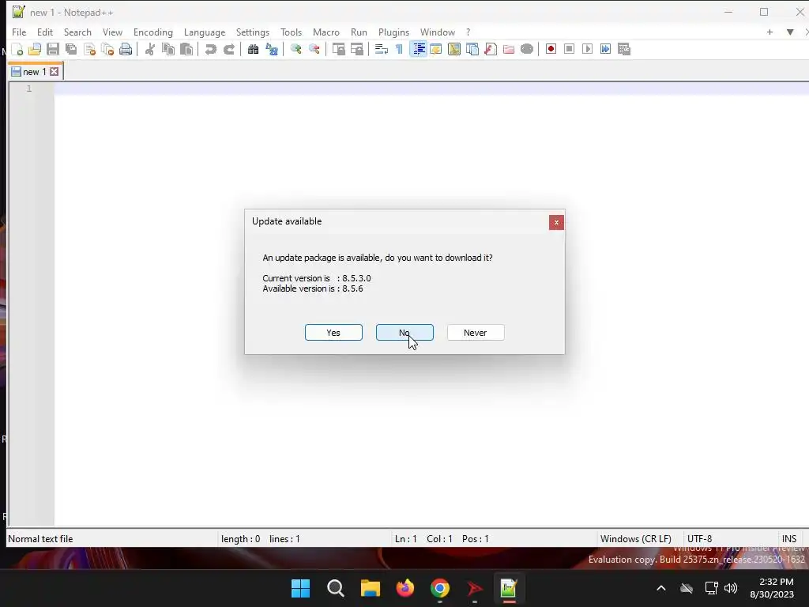This screenshot has height=607, width=809.
Task: Open File Explorer from the taskbar
Action: pos(370,588)
